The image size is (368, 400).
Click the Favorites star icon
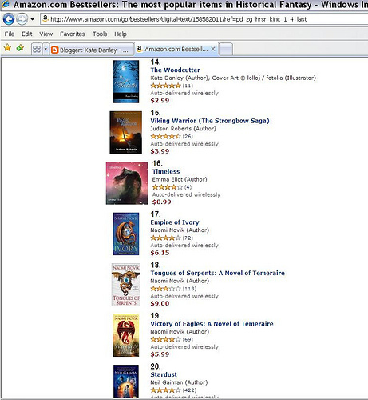pos(7,48)
